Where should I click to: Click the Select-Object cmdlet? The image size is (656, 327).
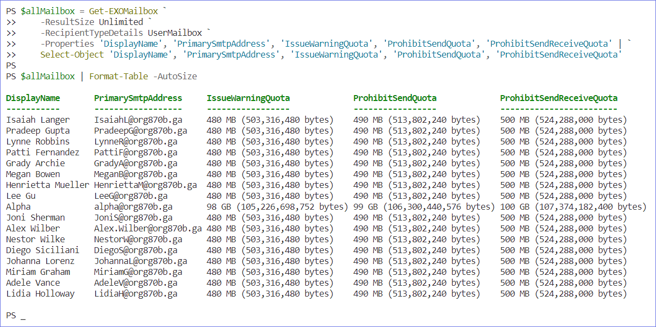tap(72, 55)
